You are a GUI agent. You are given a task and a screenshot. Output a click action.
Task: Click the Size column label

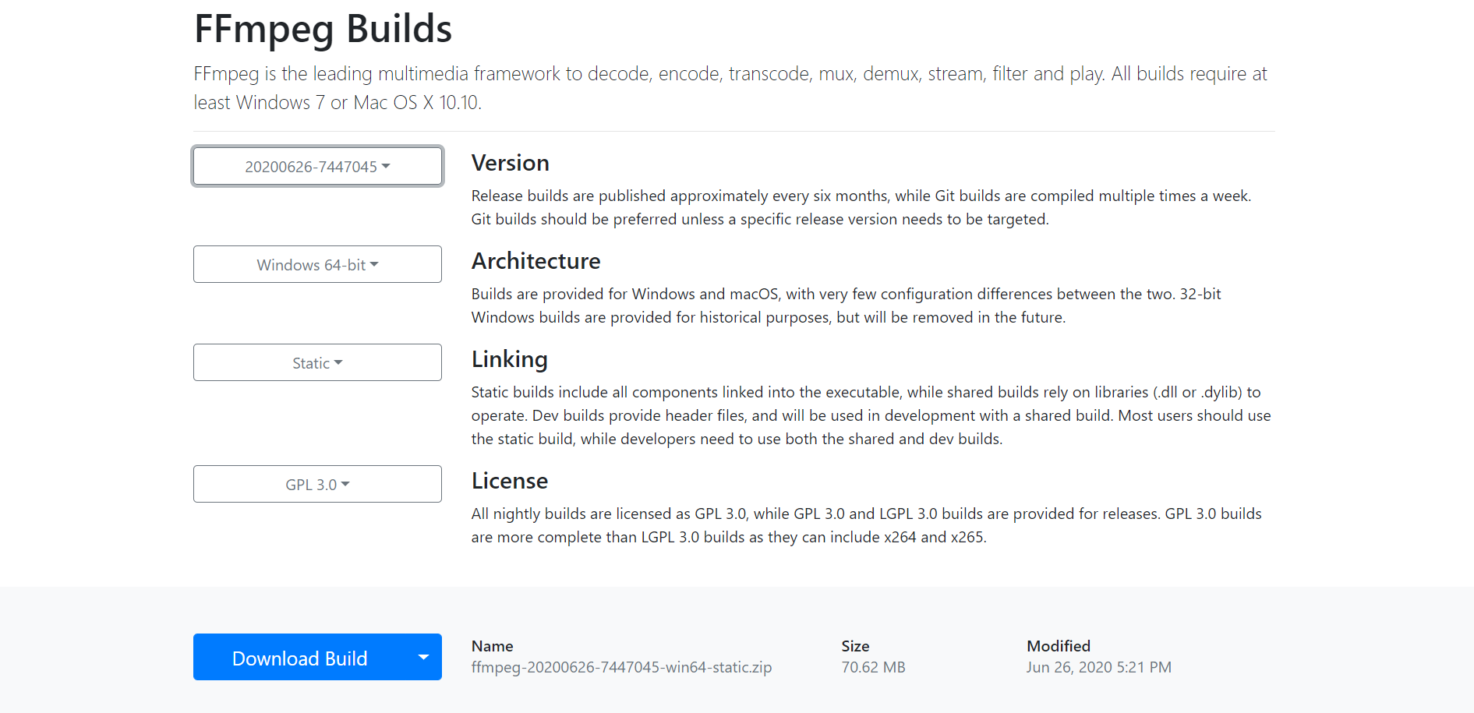click(855, 646)
